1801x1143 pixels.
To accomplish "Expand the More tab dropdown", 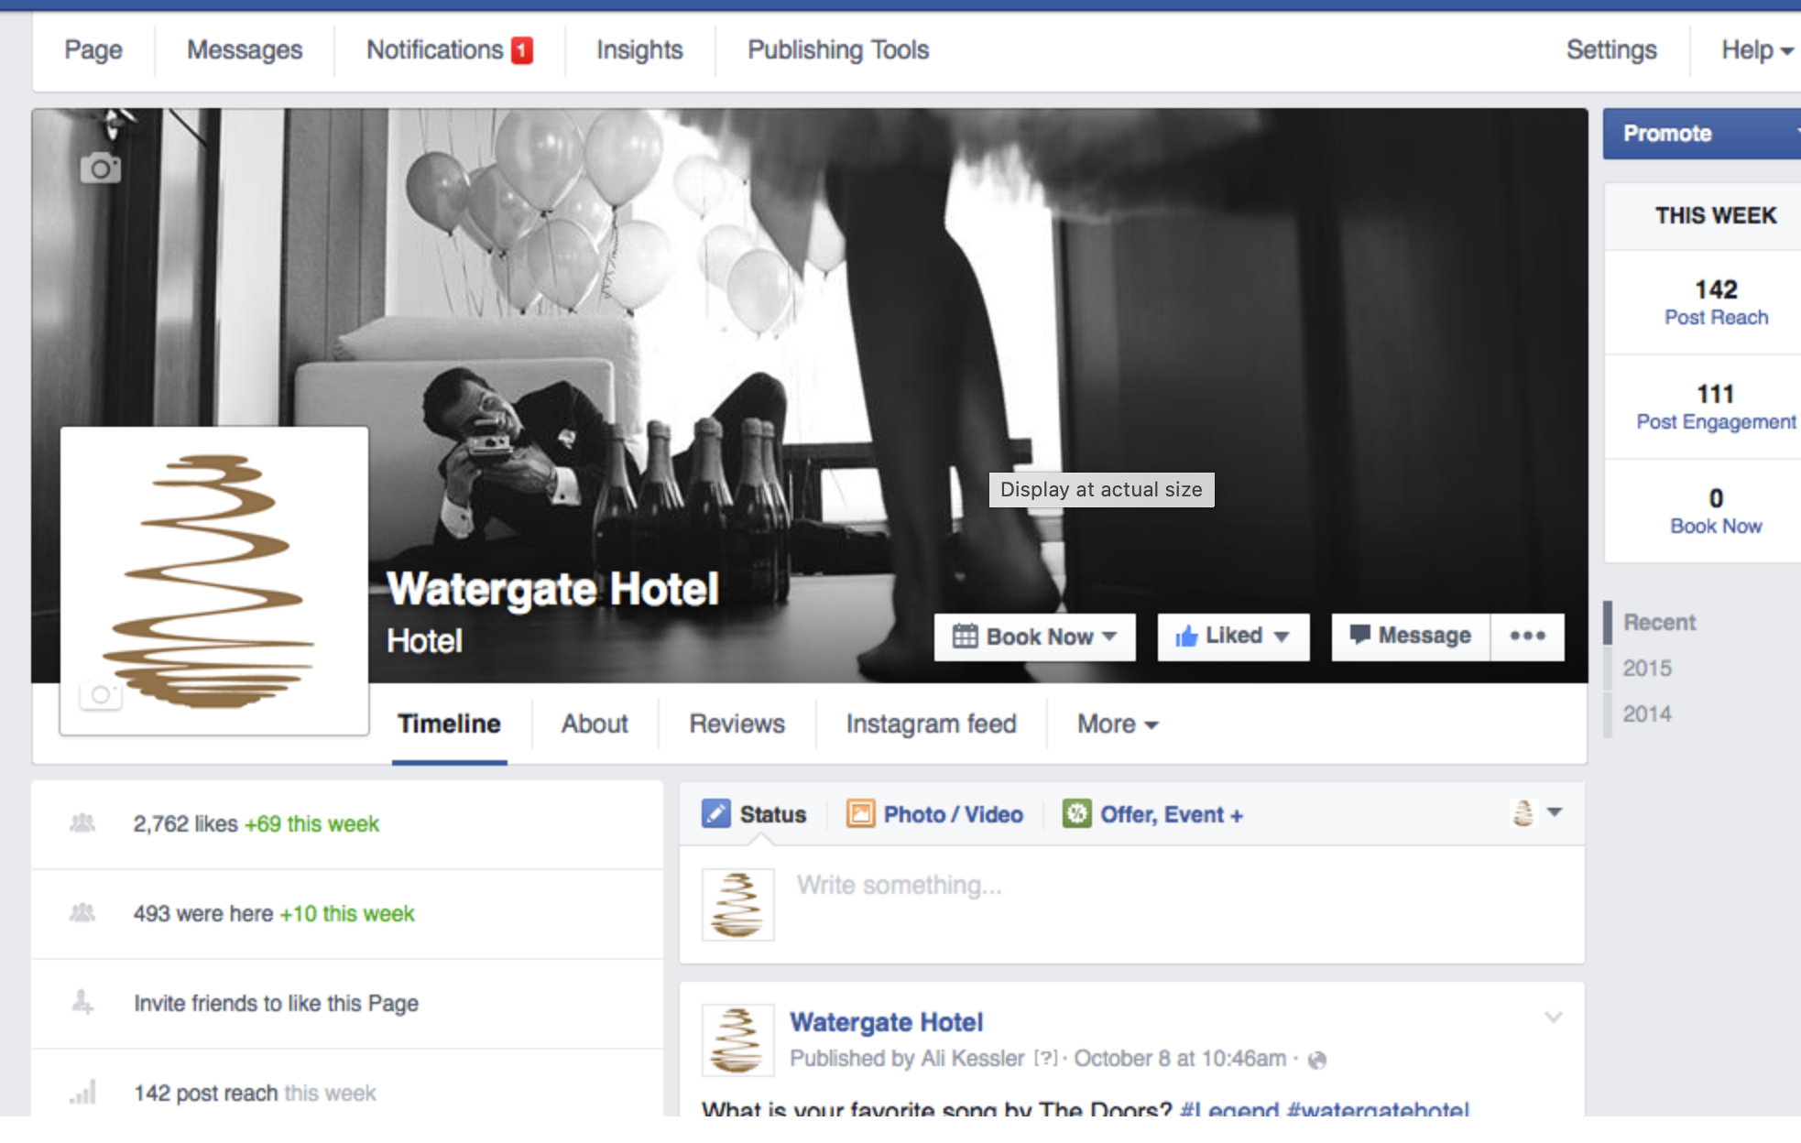I will coord(1118,724).
